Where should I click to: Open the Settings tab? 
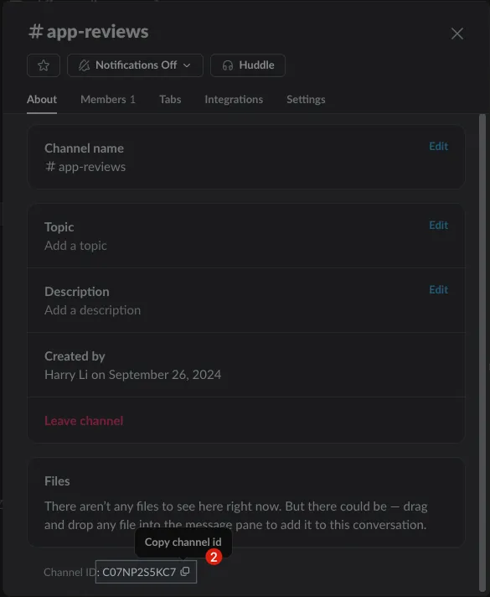click(x=306, y=100)
